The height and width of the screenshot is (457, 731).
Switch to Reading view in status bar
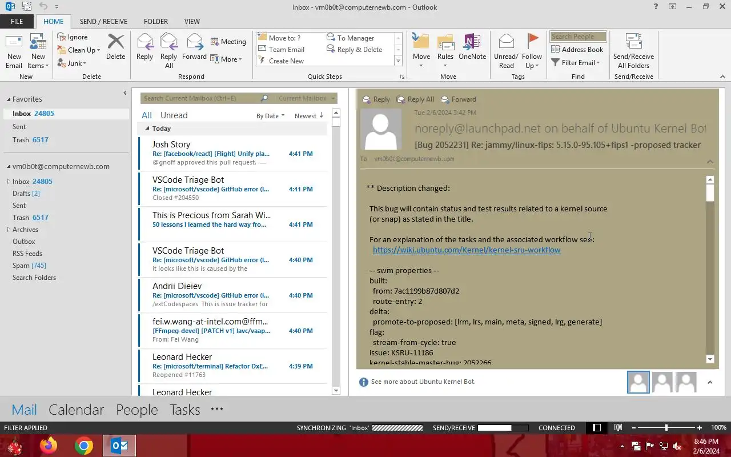pos(618,428)
